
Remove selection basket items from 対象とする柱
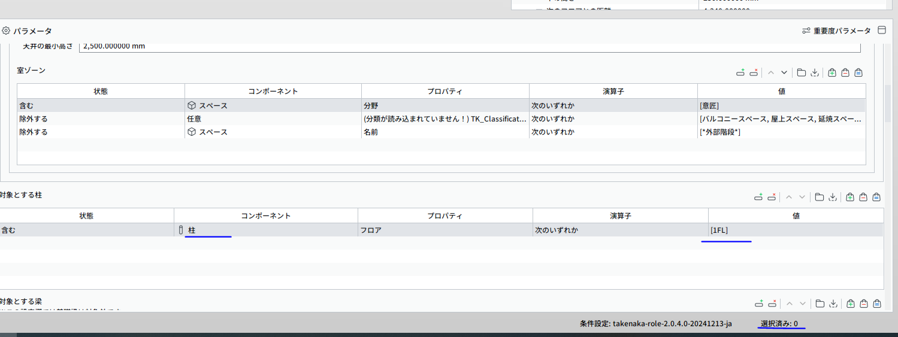click(863, 197)
